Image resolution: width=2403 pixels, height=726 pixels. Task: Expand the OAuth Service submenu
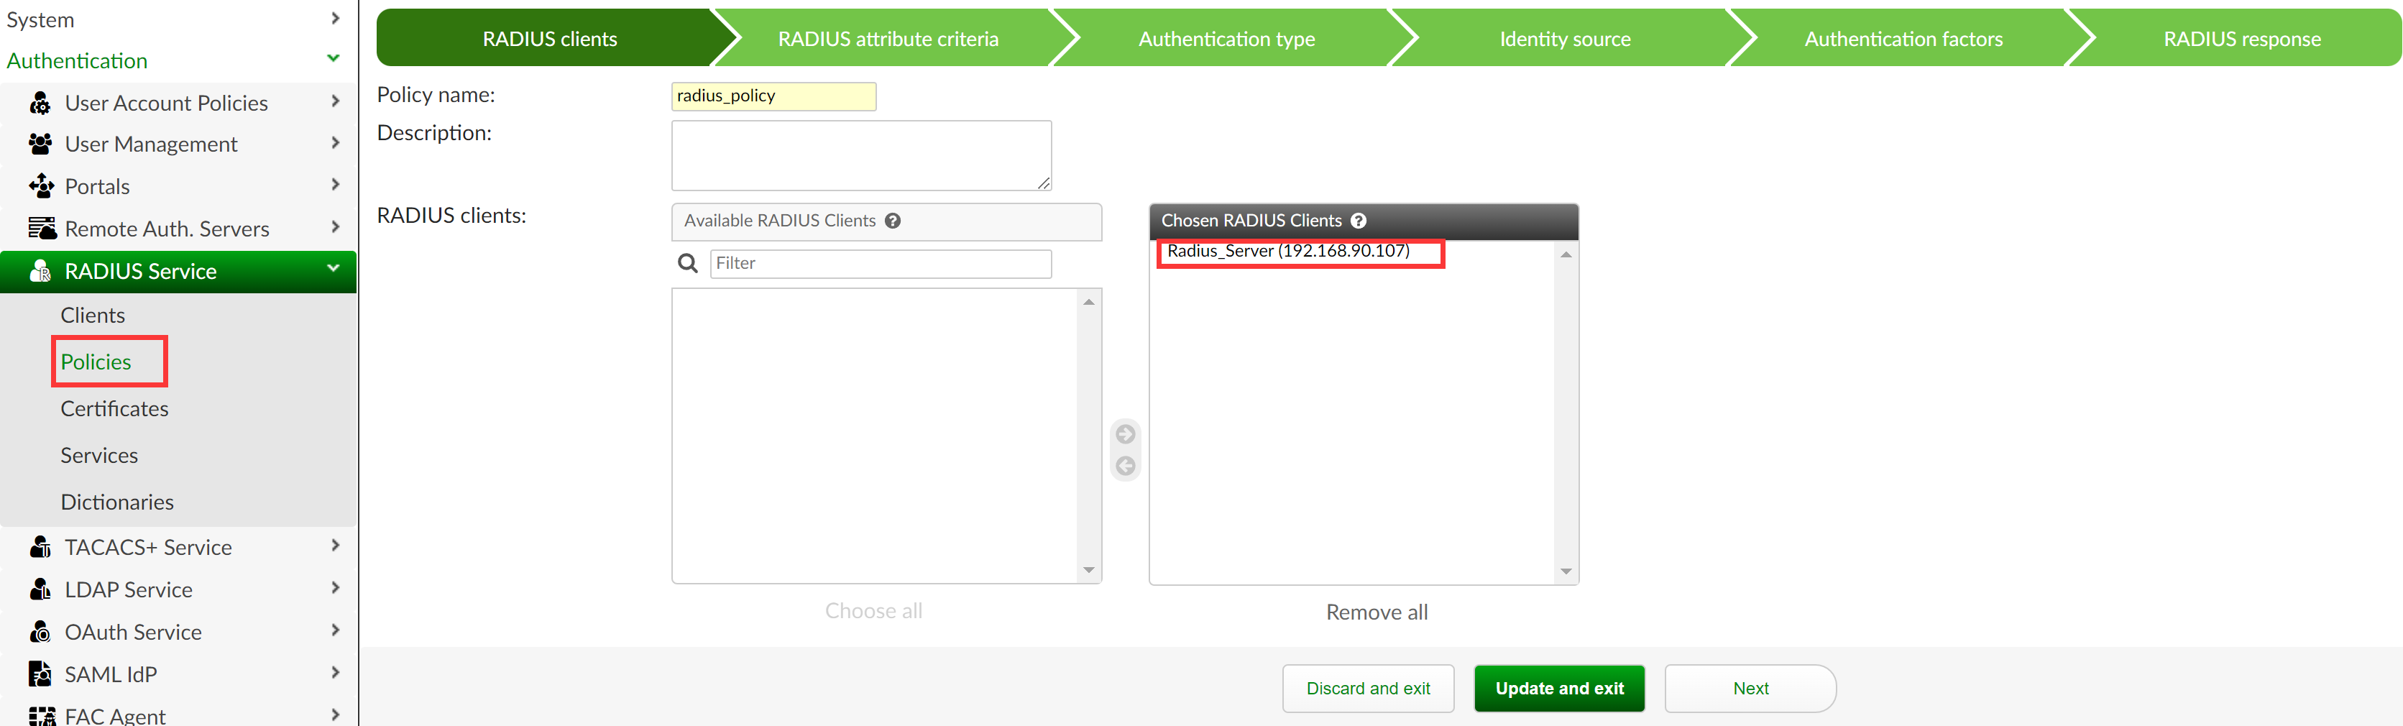pyautogui.click(x=335, y=631)
